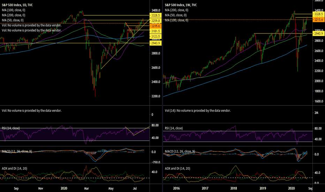Click the 2940.9 level label on weekly chart
Screen dimensions: 325x192
click(319, 34)
